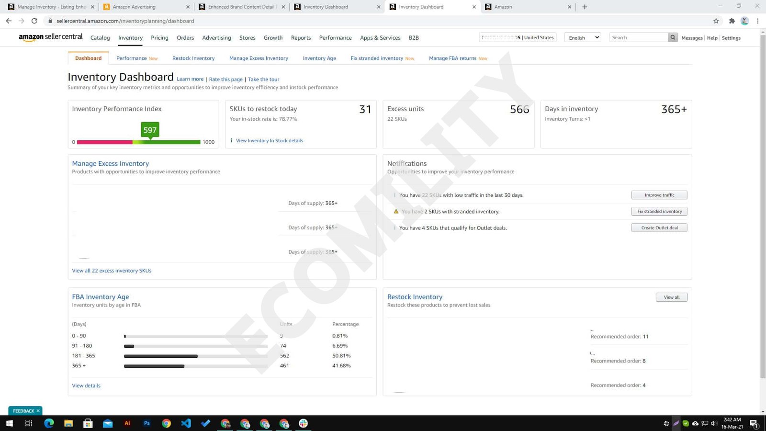Switch to the Restock Inventory tab

(x=193, y=58)
